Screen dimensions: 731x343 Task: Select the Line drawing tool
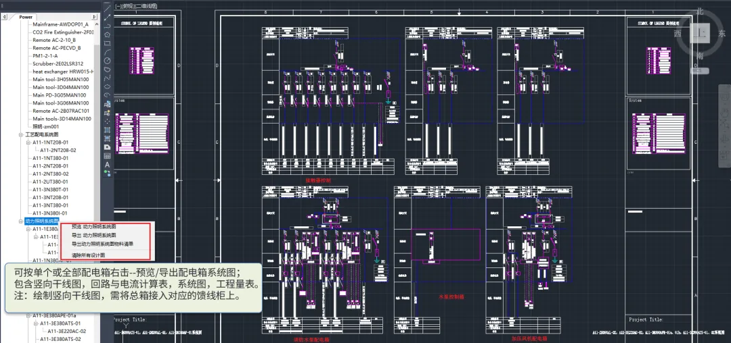coord(107,8)
